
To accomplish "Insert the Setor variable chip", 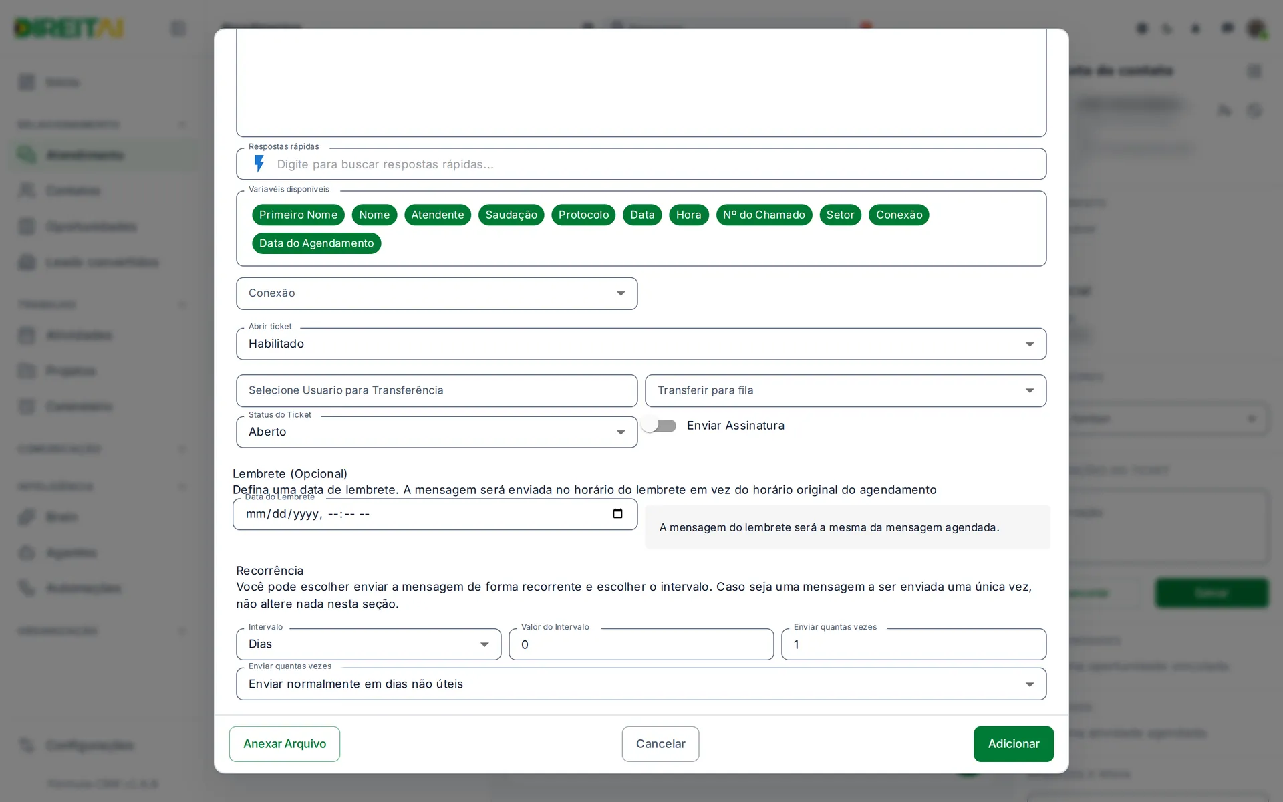I will [x=840, y=215].
